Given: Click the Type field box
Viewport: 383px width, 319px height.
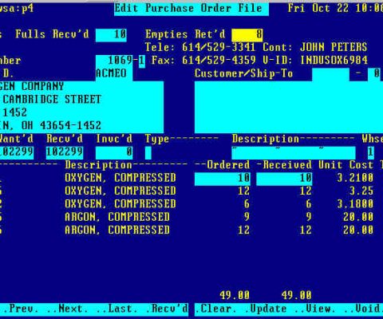Looking at the screenshot, I should coord(148,152).
